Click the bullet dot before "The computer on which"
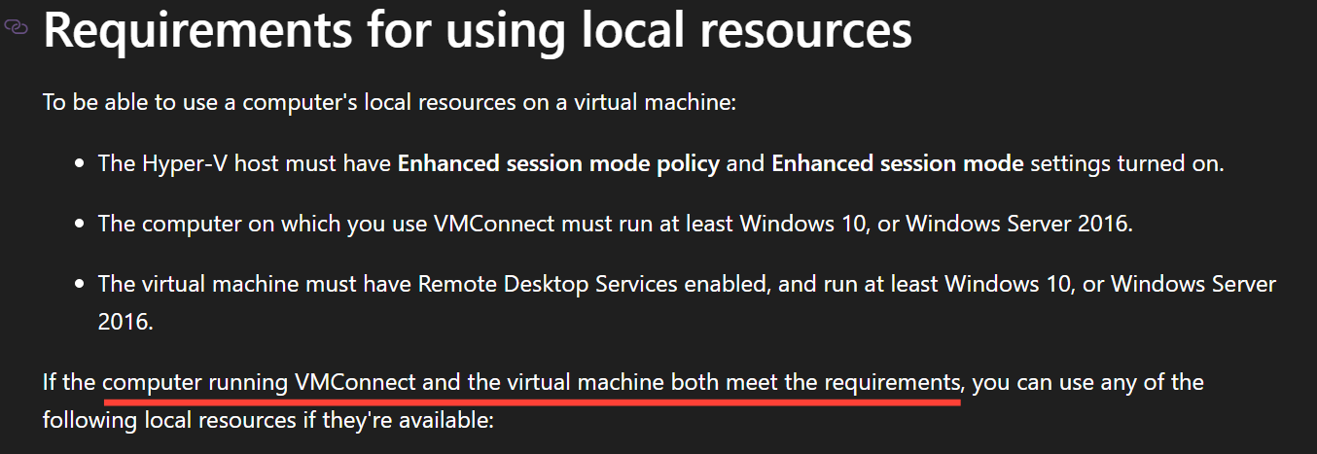The image size is (1317, 454). 80,225
